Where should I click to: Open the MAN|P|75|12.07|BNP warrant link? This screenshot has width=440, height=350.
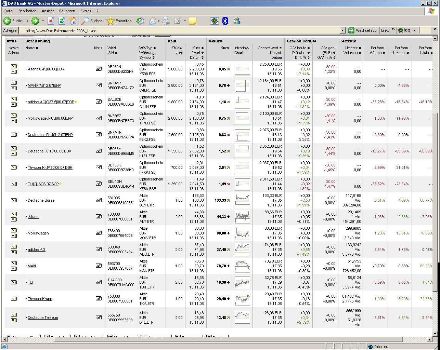pos(44,85)
